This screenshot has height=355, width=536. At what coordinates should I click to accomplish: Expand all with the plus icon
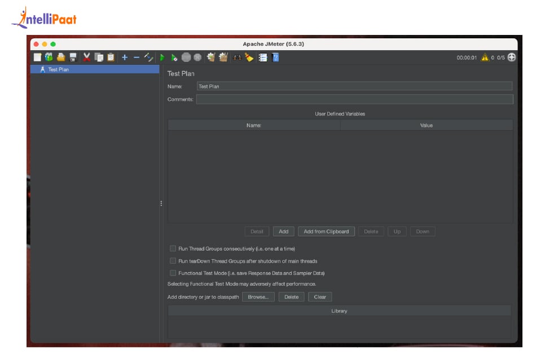(125, 57)
